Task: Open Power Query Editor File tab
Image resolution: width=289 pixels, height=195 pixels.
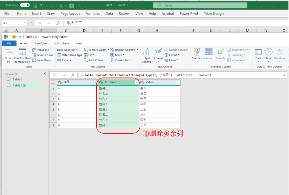Action: pyautogui.click(x=9, y=43)
